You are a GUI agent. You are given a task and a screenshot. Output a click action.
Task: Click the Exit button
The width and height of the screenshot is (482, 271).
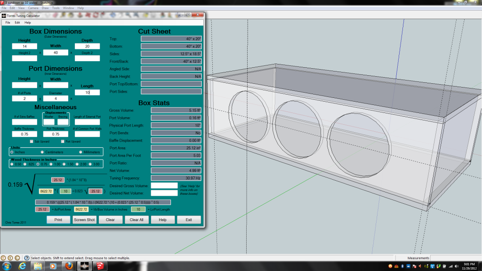189,220
